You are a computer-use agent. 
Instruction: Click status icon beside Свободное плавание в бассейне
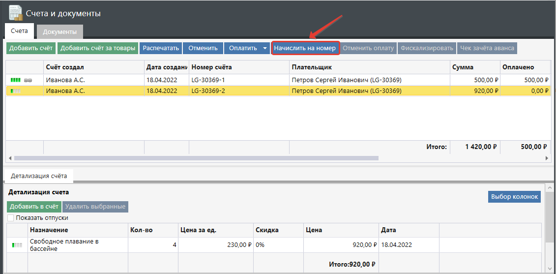[17, 244]
